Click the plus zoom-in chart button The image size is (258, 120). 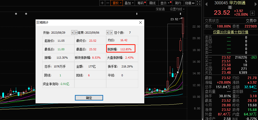tap(102, 3)
